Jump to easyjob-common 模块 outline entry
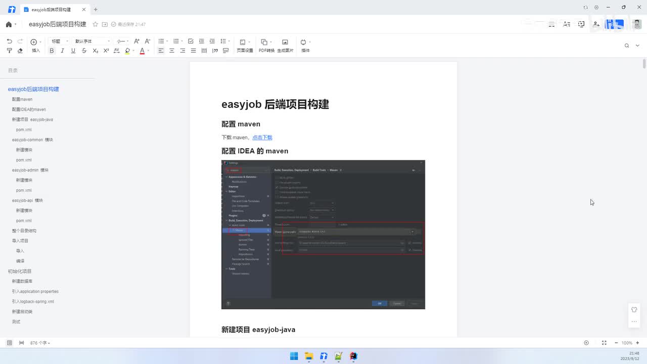 click(32, 140)
